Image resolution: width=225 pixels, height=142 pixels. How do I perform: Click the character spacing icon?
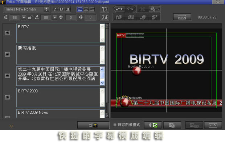coord(81,17)
